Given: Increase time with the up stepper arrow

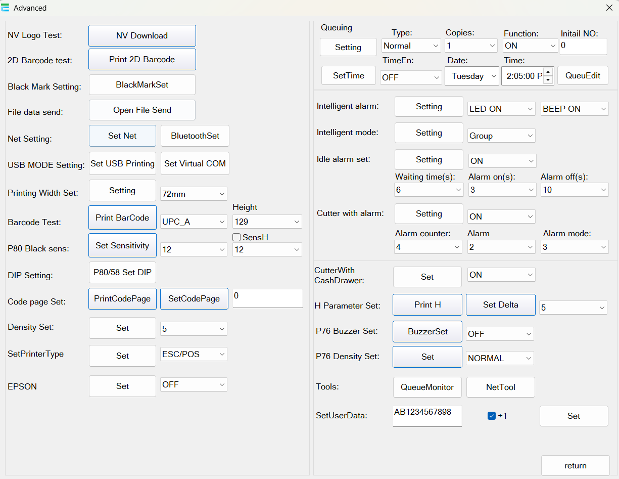Looking at the screenshot, I should tap(548, 72).
